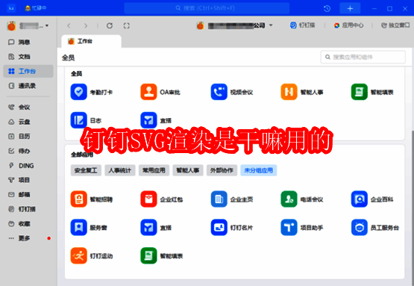Viewport: 414px width, 286px height.
Task: Open the 企业主页 company homepage app
Action: (232, 199)
